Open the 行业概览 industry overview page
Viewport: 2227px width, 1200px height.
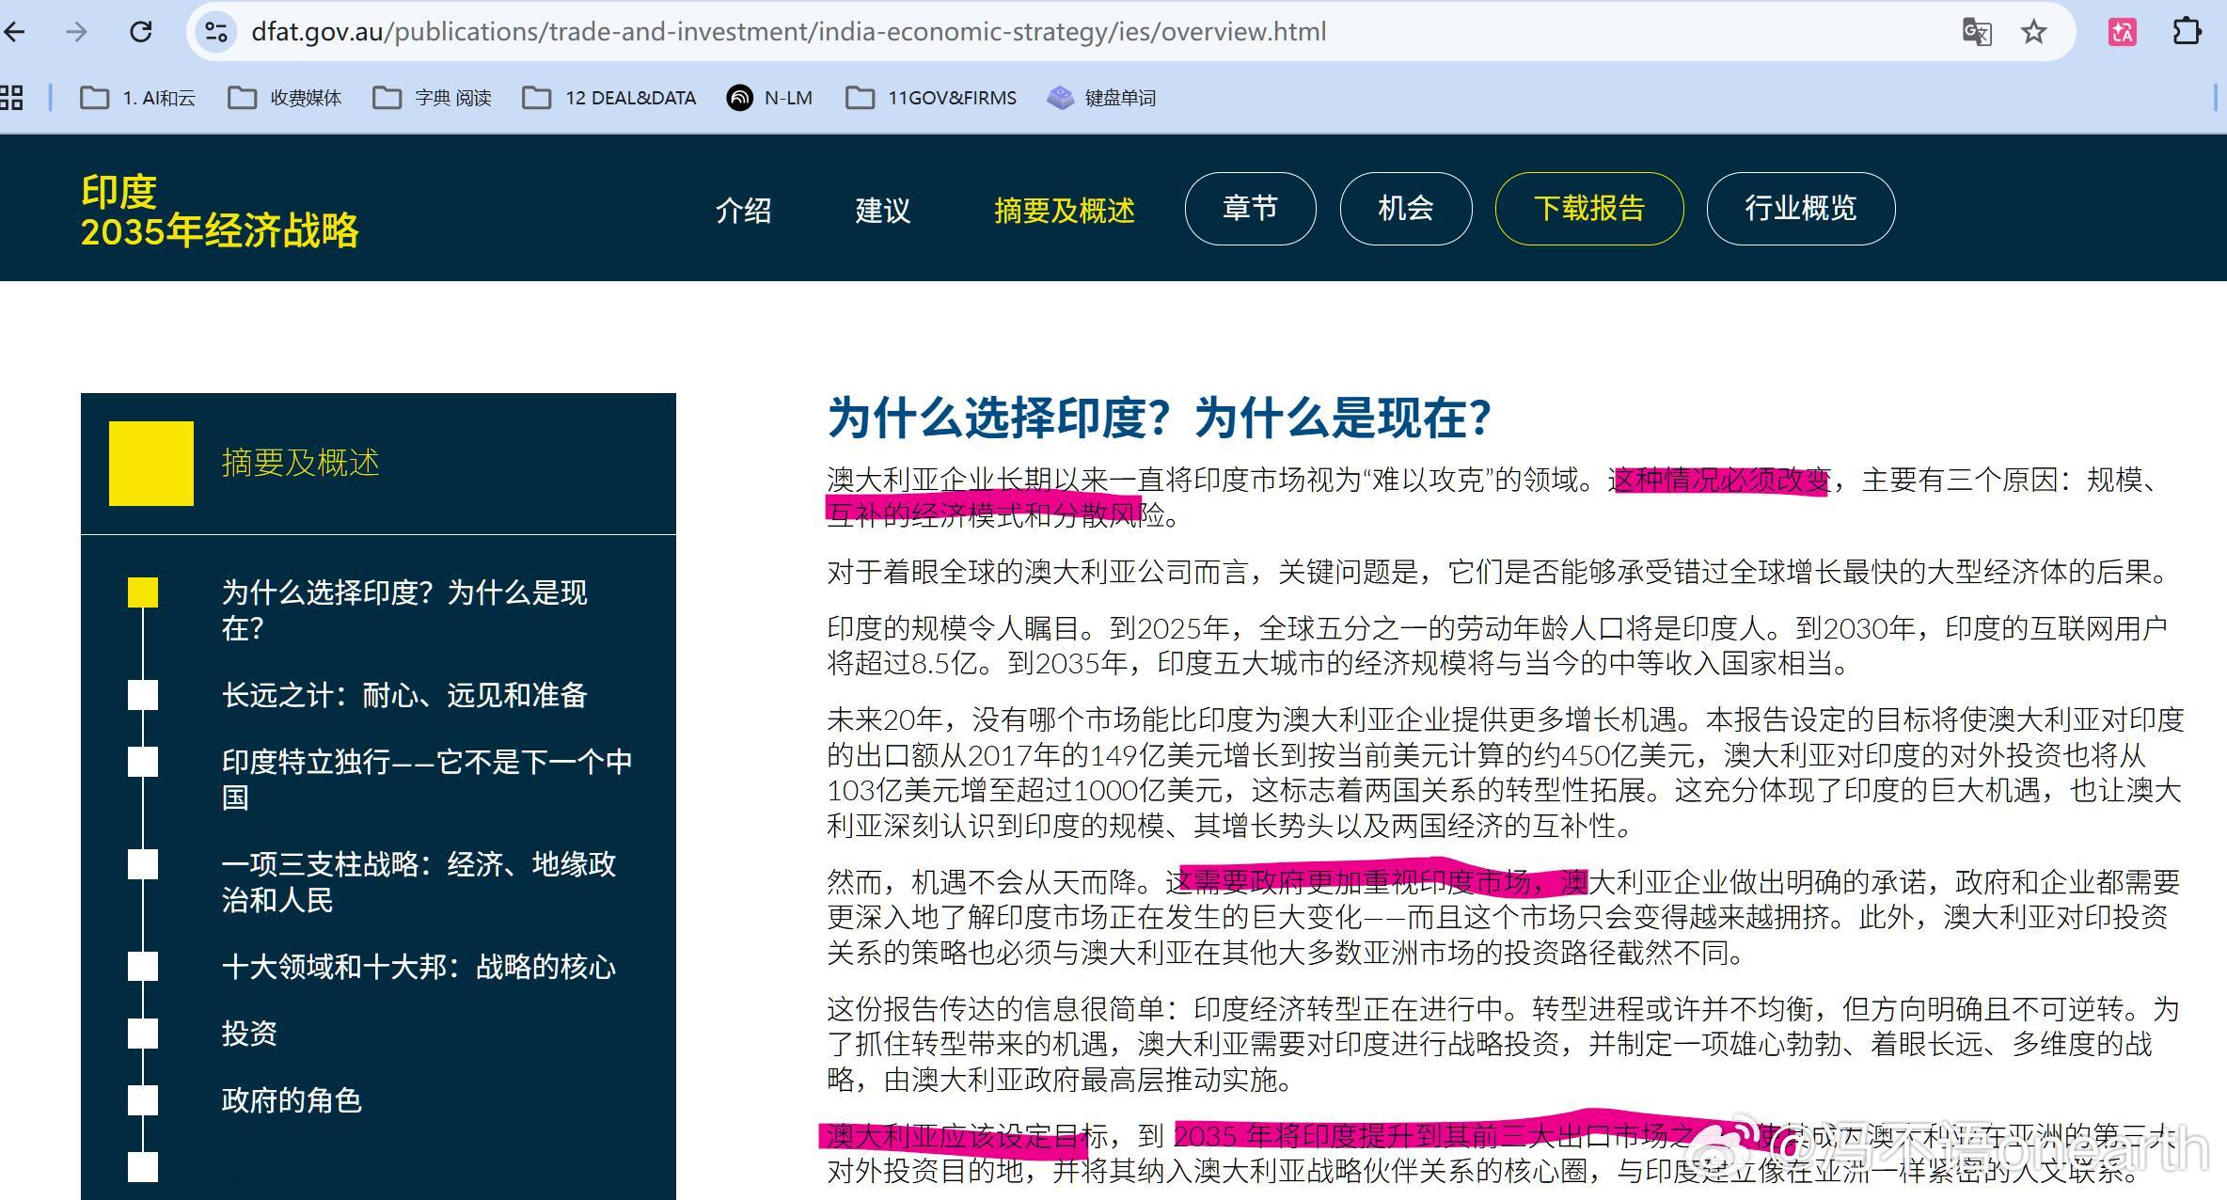[1799, 209]
